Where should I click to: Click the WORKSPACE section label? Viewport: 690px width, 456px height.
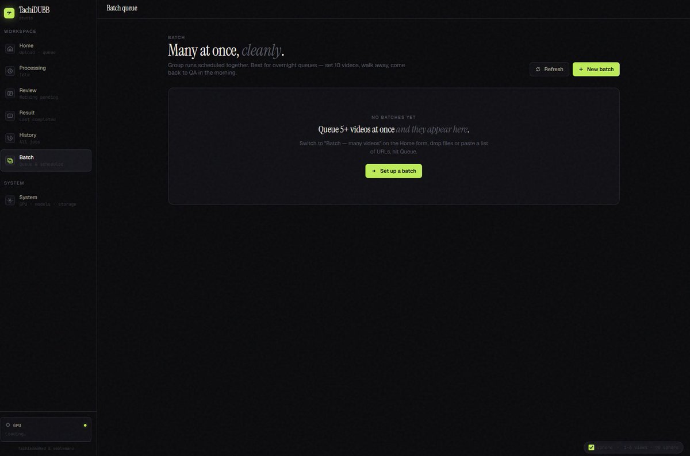[20, 31]
